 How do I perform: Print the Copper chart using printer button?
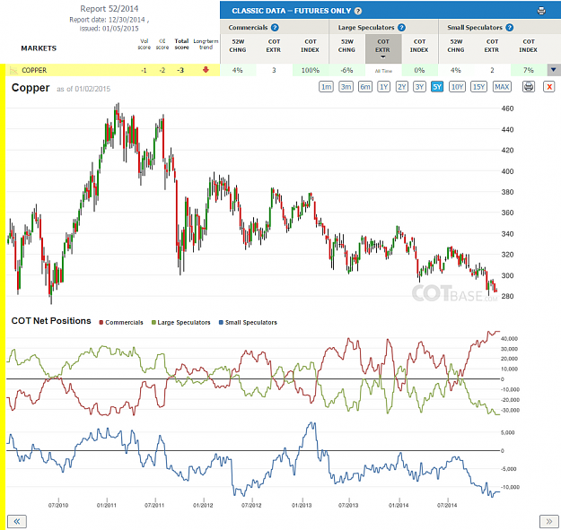pos(529,87)
